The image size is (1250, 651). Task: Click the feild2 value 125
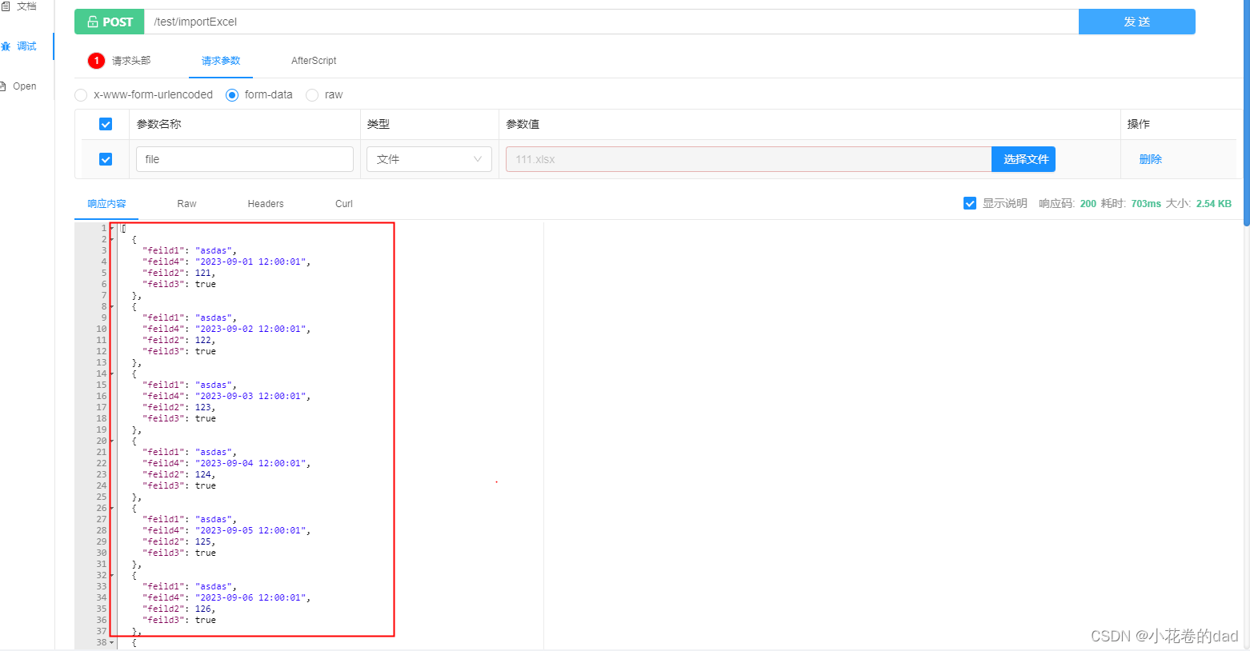click(203, 542)
